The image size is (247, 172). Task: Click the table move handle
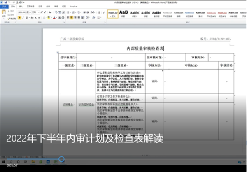pyautogui.click(x=58, y=52)
